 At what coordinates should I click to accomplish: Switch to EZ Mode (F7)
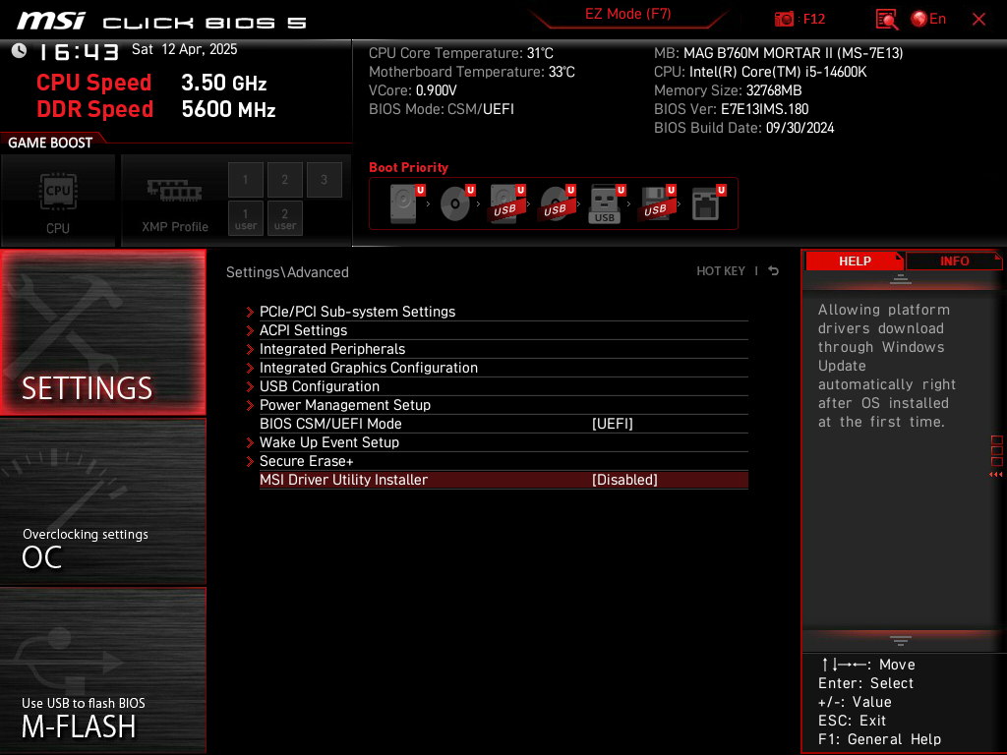pos(627,14)
